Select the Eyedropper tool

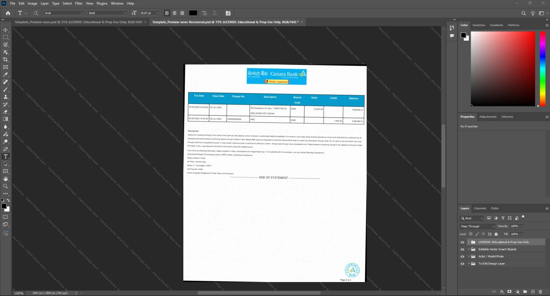point(5,75)
